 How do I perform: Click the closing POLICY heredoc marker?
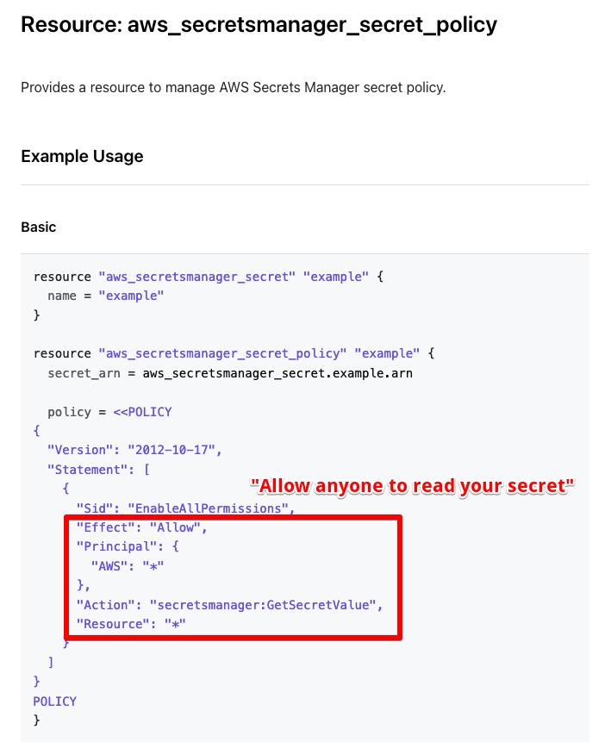[x=55, y=701]
